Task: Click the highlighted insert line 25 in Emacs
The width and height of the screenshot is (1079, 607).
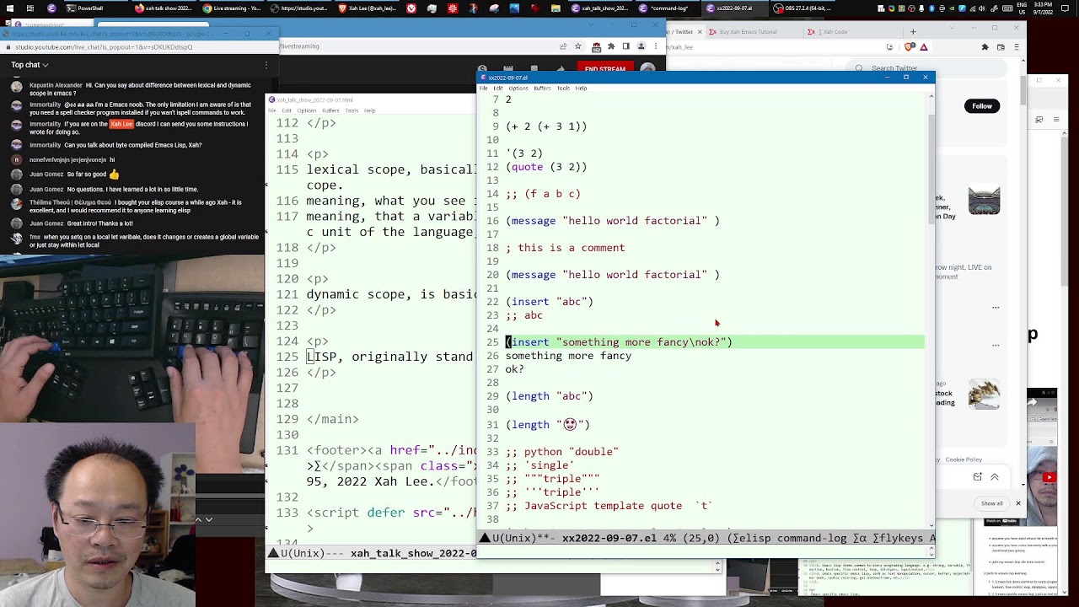Action: pyautogui.click(x=714, y=342)
